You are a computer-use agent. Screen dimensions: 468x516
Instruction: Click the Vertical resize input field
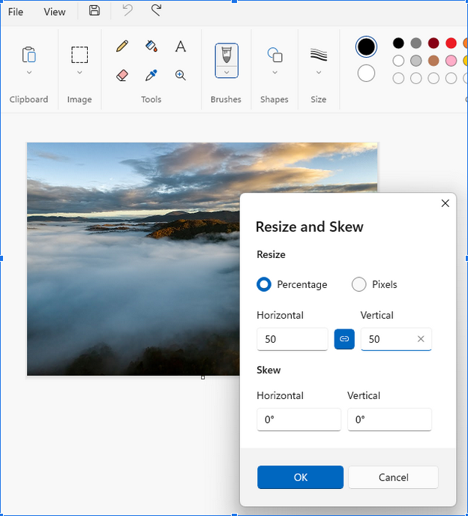[396, 339]
